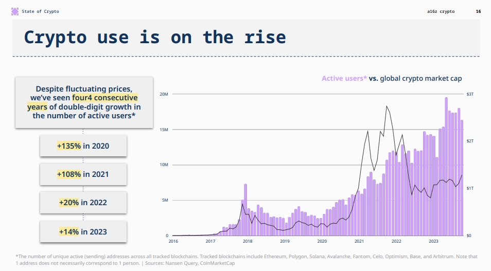Click the +20% in 2022 box
This screenshot has width=491, height=271.
click(83, 203)
